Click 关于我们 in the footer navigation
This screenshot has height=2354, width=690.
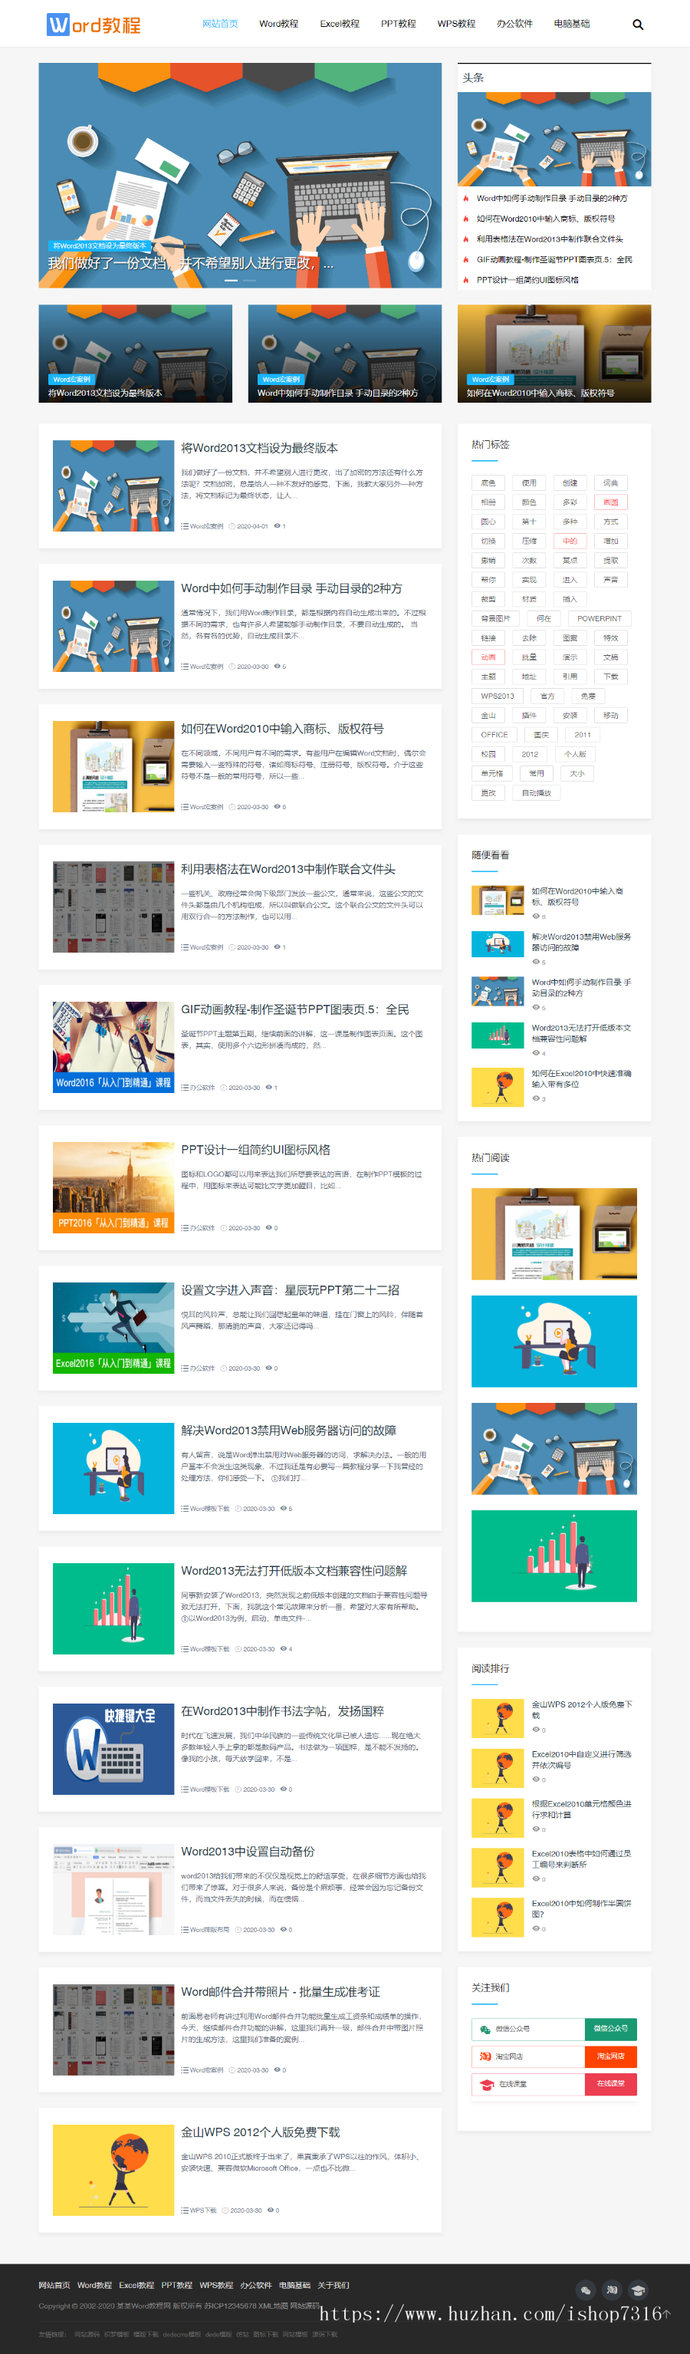click(333, 2286)
